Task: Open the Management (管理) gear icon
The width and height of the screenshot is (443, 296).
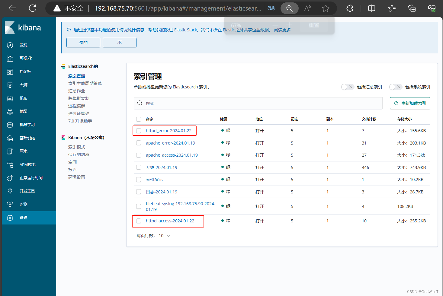Action: (10, 218)
